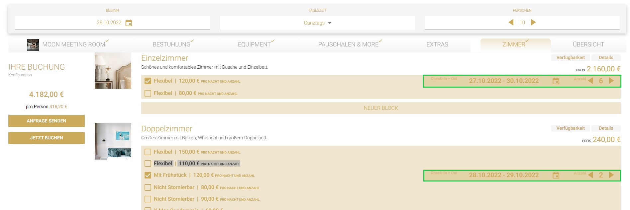Click Doppelzimmer Preis 240,00 €
The image size is (630, 210).
(606, 140)
